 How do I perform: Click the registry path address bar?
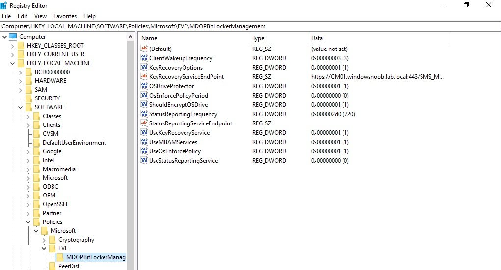point(250,26)
